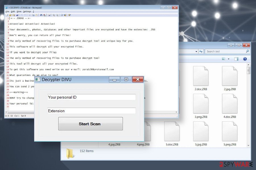
Task: Minimize the Decrypter DJVU window
Action: [114, 79]
